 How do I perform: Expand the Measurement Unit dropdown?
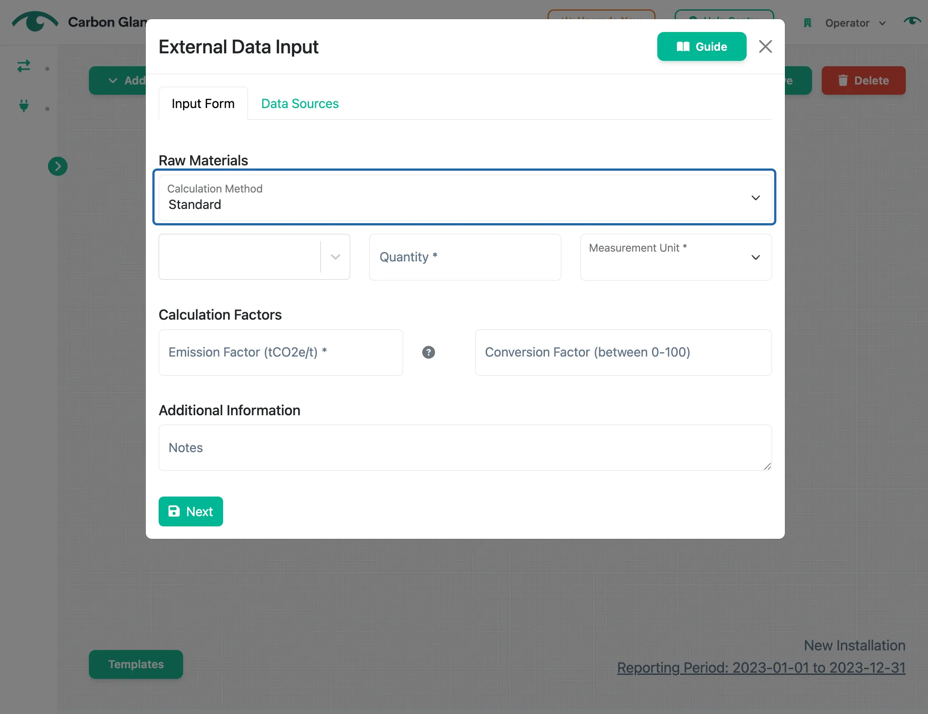(676, 257)
